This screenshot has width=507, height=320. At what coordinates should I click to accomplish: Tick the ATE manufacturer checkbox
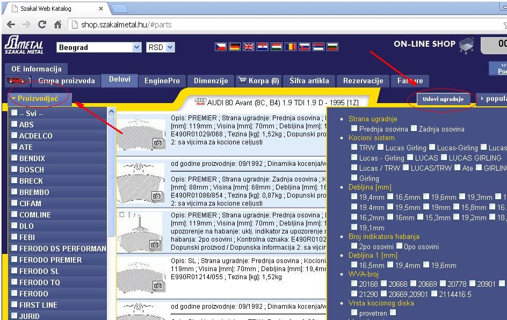pyautogui.click(x=14, y=147)
